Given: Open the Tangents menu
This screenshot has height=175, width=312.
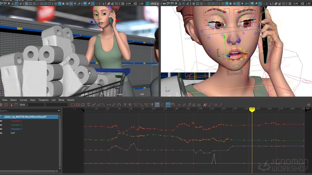Looking at the screenshot, I should click(43, 100).
